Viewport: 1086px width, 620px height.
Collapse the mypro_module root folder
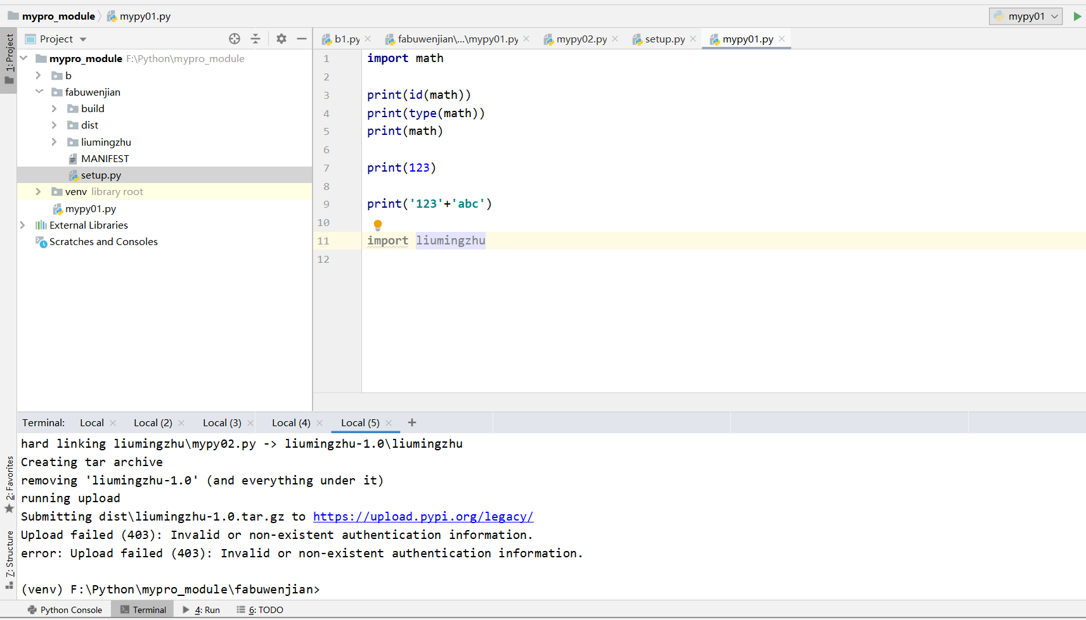tap(24, 58)
